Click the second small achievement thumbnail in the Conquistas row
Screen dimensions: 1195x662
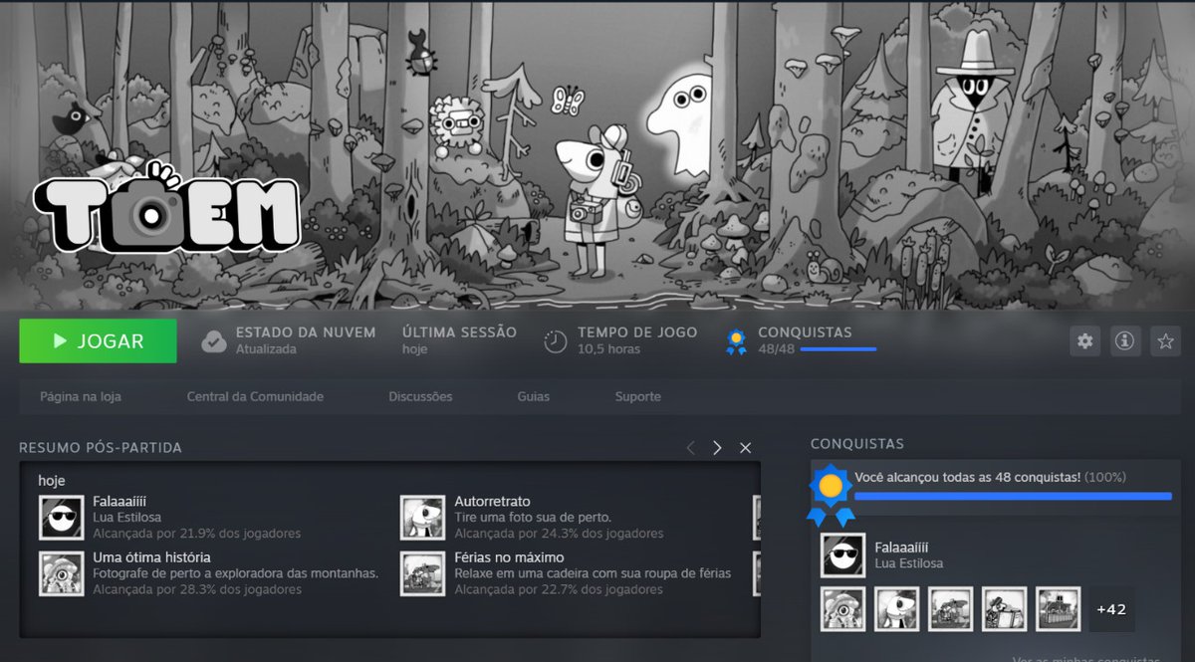point(896,609)
